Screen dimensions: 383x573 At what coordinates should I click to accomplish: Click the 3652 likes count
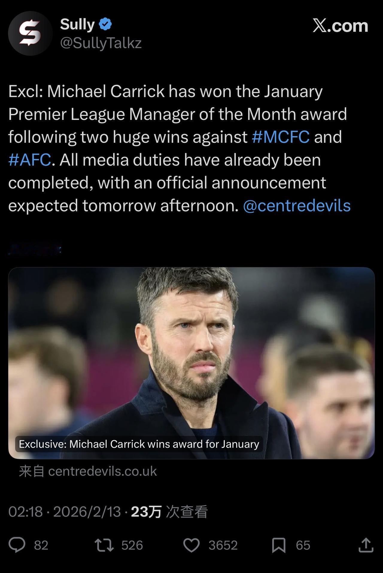tap(223, 545)
